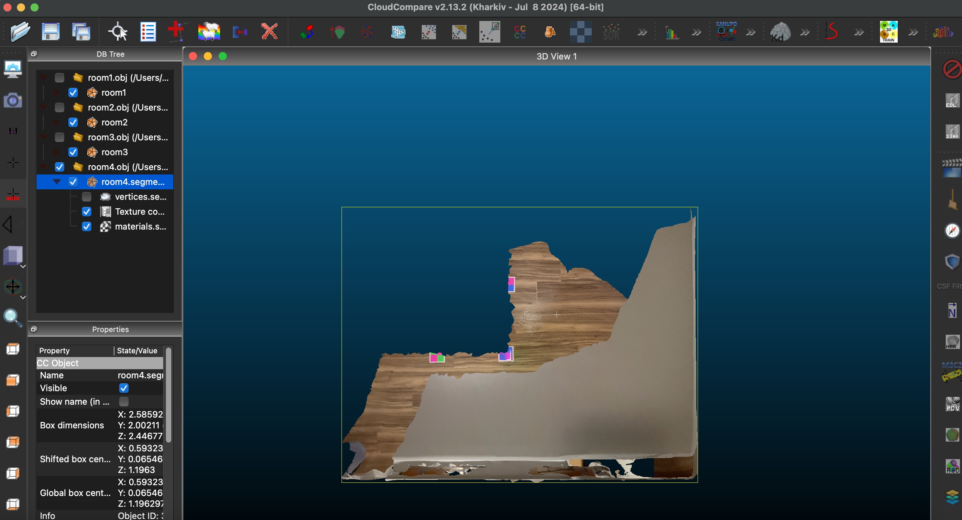Open the view cube dropdown arrow

pos(23,266)
